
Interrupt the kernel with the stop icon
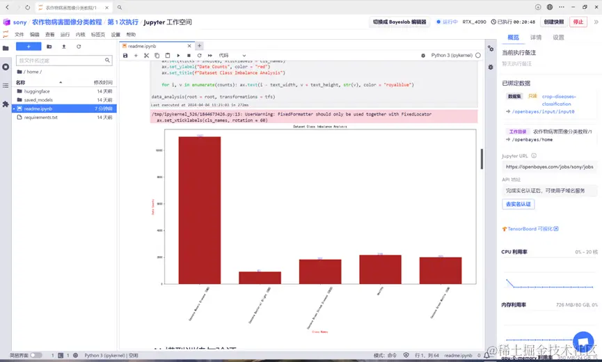point(189,56)
